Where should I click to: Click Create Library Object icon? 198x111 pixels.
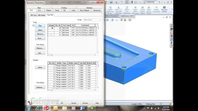(x=143, y=7)
